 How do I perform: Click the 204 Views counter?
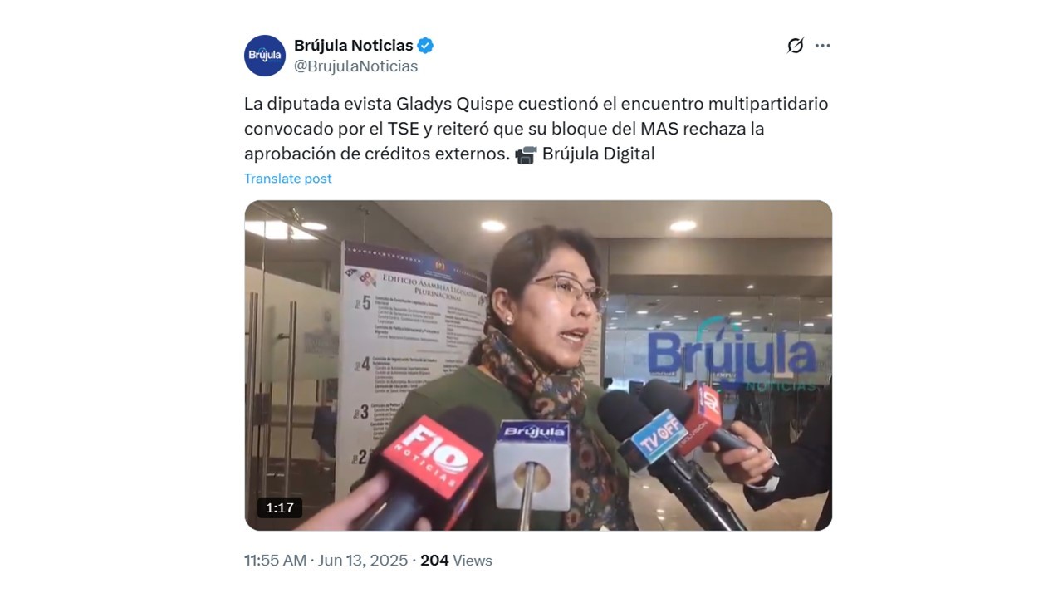click(x=456, y=561)
